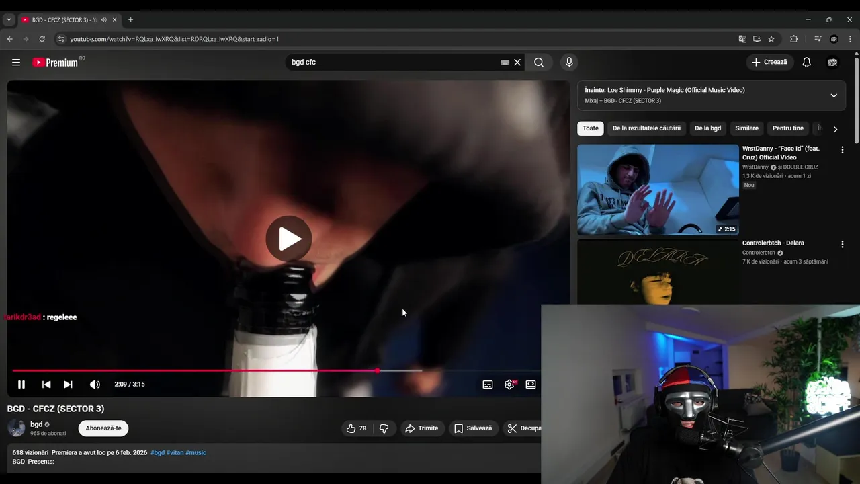Like the video with 78 likes
The height and width of the screenshot is (484, 860).
(357, 428)
